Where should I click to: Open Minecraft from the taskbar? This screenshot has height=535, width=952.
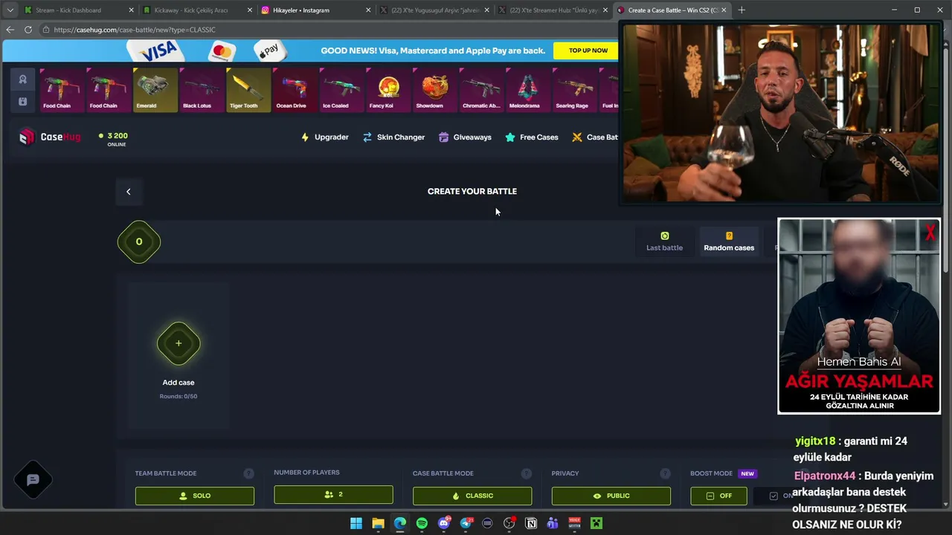coord(596,523)
